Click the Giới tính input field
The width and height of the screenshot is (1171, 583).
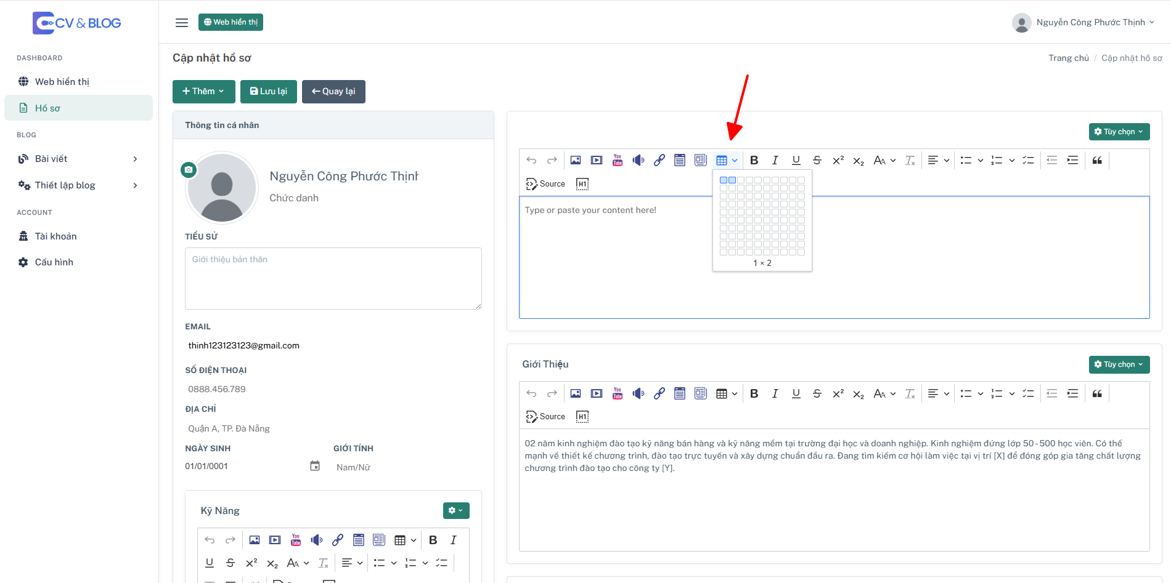coord(407,467)
